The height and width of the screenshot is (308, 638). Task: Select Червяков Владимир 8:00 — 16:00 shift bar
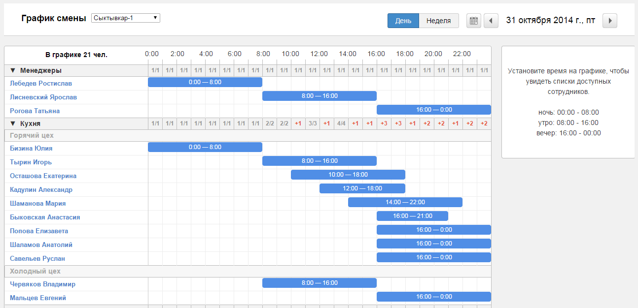(x=319, y=283)
